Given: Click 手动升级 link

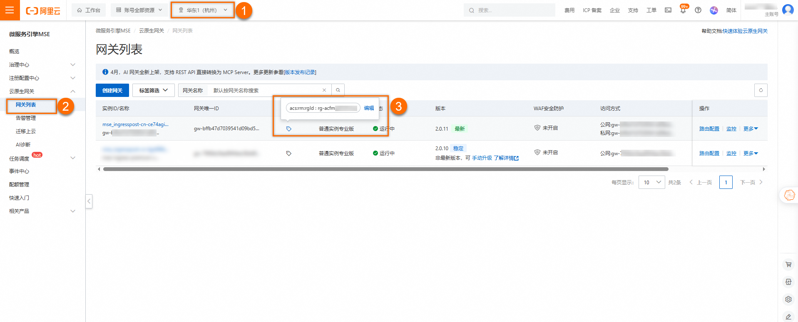Looking at the screenshot, I should tap(482, 158).
